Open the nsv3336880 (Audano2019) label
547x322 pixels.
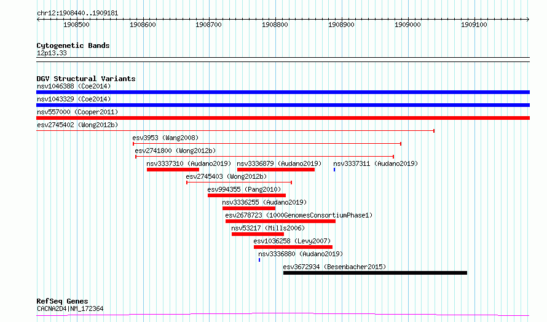pos(301,254)
